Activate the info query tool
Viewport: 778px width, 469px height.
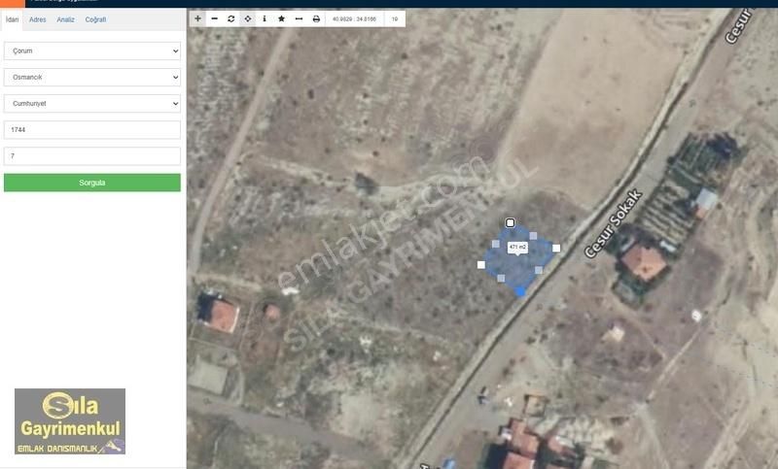[265, 18]
